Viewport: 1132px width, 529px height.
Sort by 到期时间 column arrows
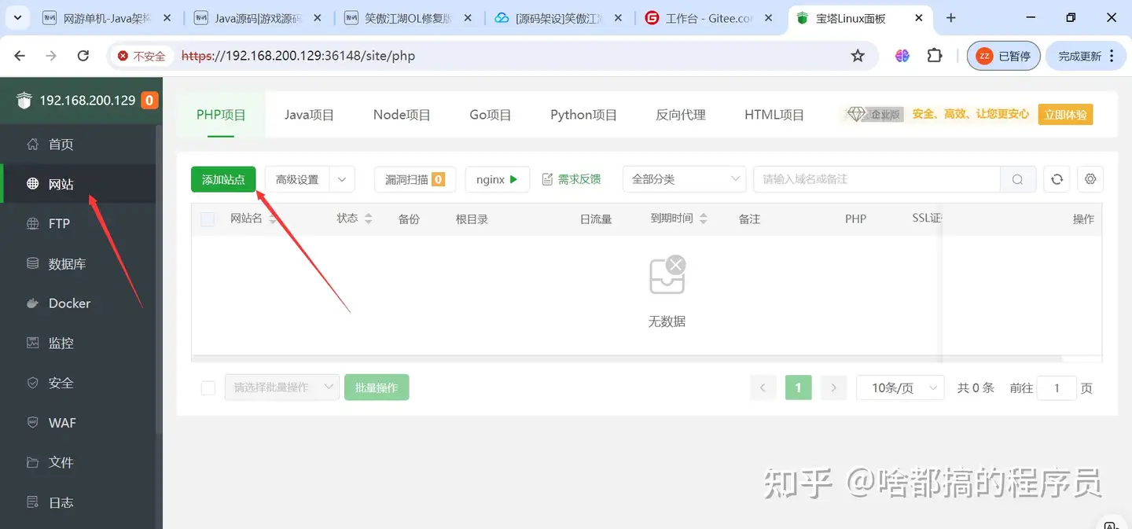[x=704, y=219]
